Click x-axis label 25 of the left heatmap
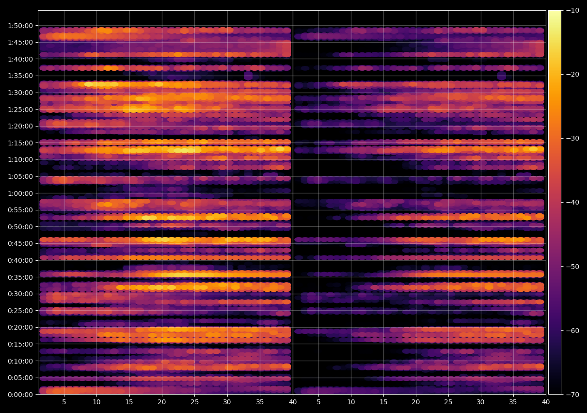Viewport: 587px width, 413px height. coord(194,402)
